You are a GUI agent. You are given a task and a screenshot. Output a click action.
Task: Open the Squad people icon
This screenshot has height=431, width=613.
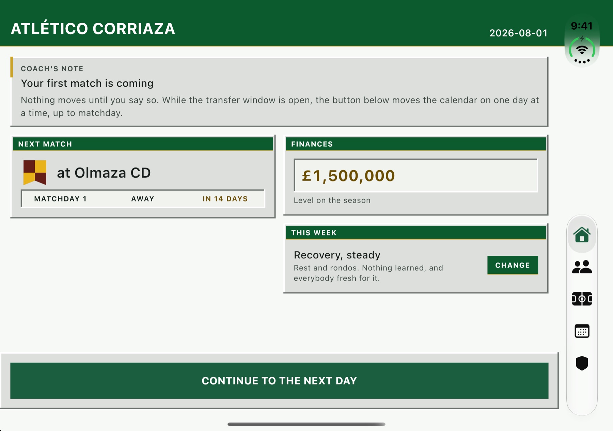(x=582, y=267)
